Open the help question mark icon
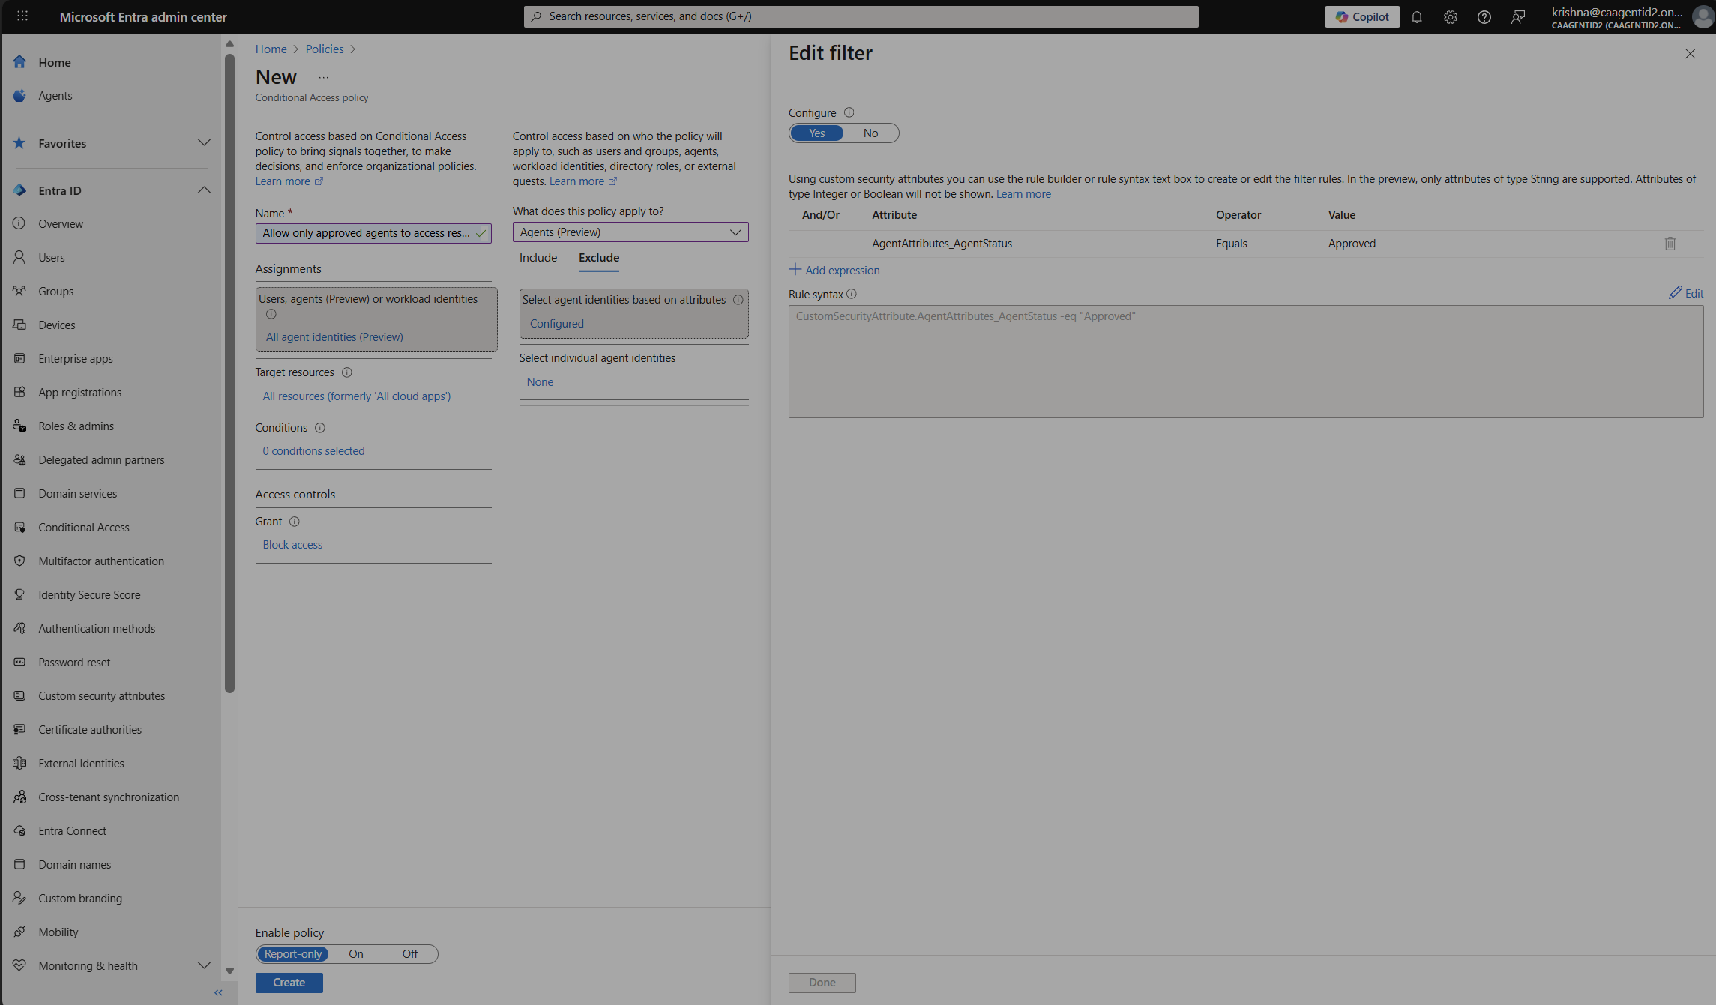1716x1005 pixels. [x=1484, y=16]
